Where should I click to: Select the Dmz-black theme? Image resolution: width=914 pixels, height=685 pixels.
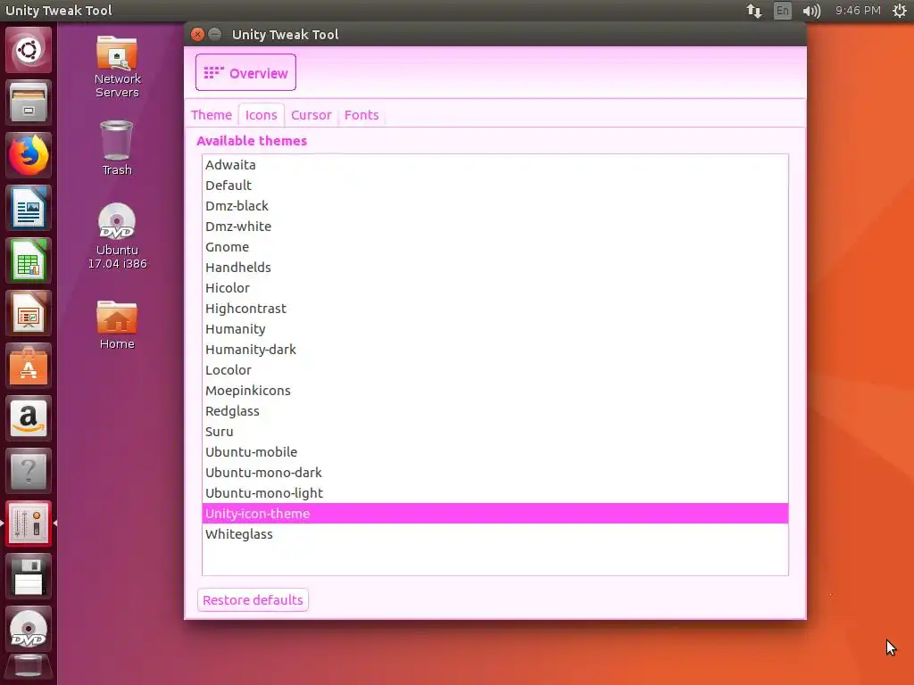(x=494, y=206)
